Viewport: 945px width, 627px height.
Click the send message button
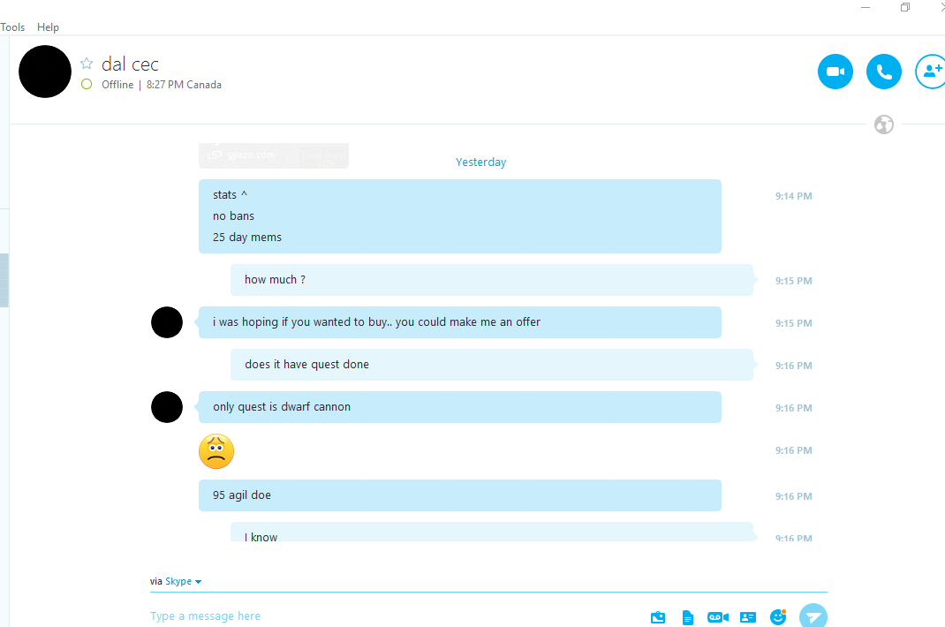coord(813,616)
